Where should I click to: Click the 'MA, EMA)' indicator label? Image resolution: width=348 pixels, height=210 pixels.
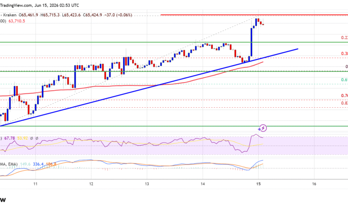tap(8, 164)
